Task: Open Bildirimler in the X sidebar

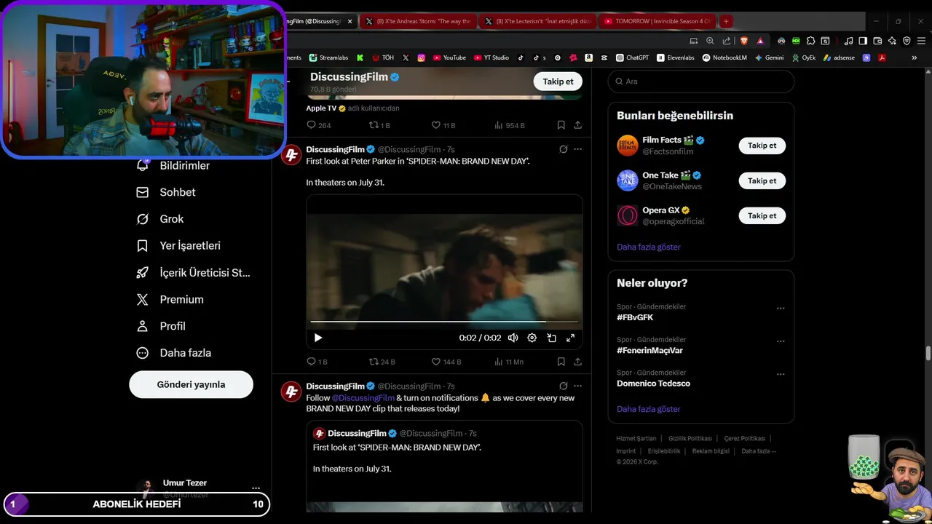Action: (173, 165)
